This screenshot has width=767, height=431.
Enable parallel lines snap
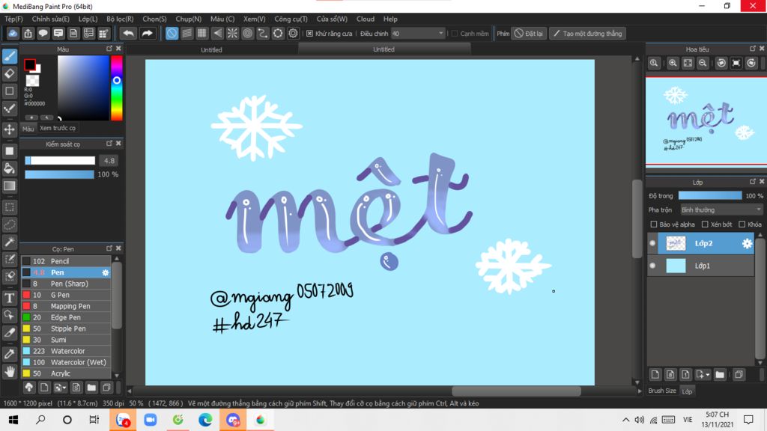click(x=187, y=33)
